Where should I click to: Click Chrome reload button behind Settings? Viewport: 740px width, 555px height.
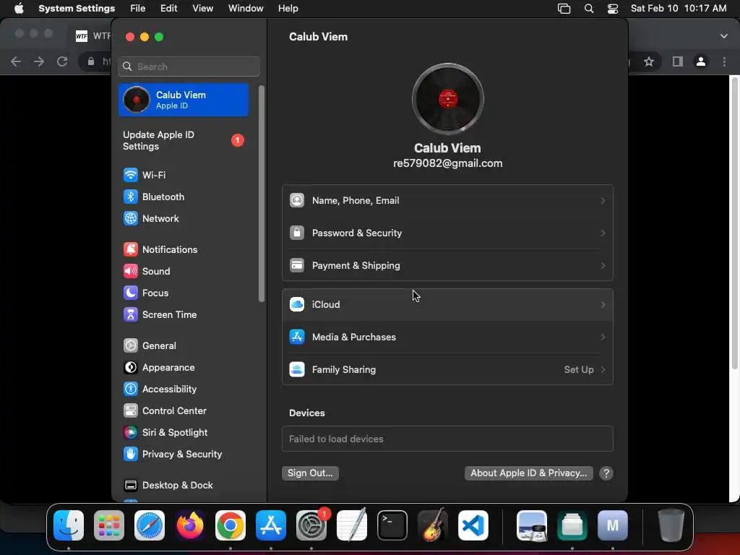coord(62,61)
